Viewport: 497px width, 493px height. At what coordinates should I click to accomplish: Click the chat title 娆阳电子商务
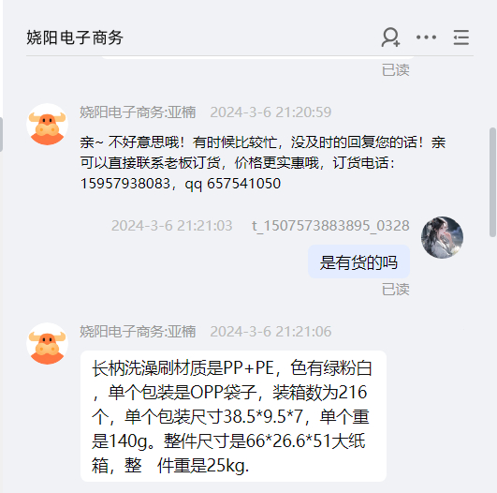75,37
